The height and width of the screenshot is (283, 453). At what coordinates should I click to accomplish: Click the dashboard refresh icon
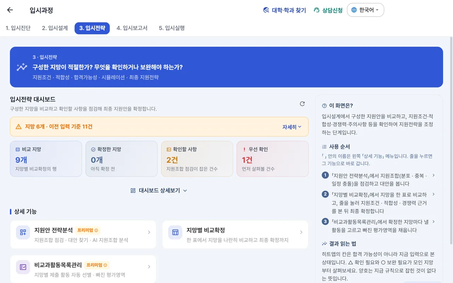302,104
